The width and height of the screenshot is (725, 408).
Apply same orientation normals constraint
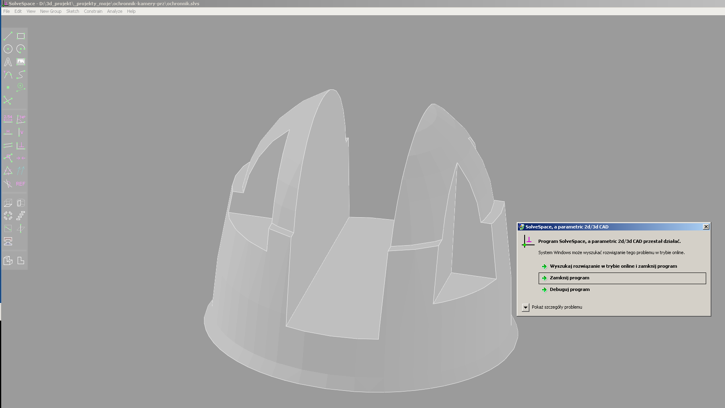tap(21, 171)
